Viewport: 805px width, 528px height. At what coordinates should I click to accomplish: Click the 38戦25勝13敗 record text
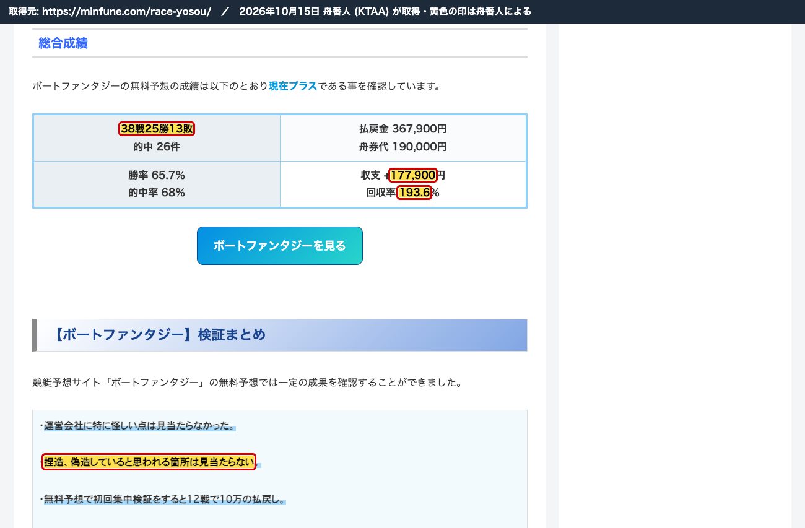157,129
